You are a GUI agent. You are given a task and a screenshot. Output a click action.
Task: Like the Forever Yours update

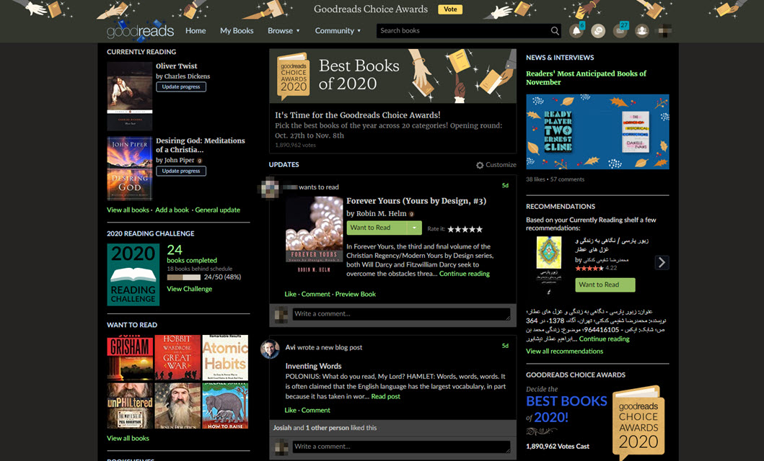(291, 294)
